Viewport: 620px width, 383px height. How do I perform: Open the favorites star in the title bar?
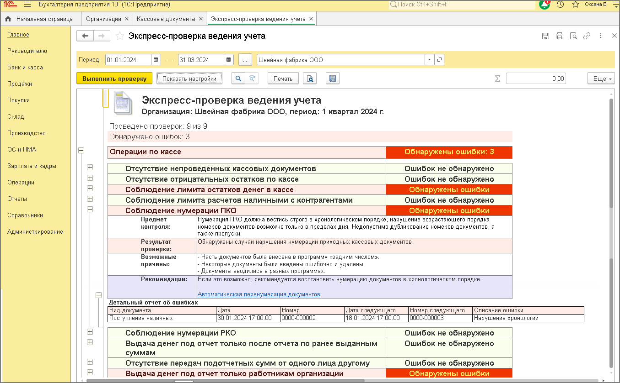click(x=575, y=5)
